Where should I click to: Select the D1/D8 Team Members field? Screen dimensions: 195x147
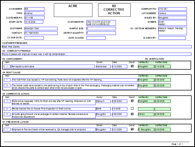click(173, 31)
